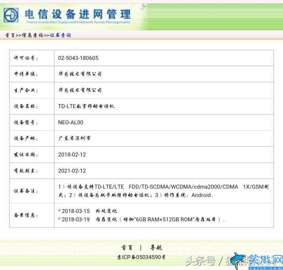Select license number 02-5043-180605

(x=78, y=58)
